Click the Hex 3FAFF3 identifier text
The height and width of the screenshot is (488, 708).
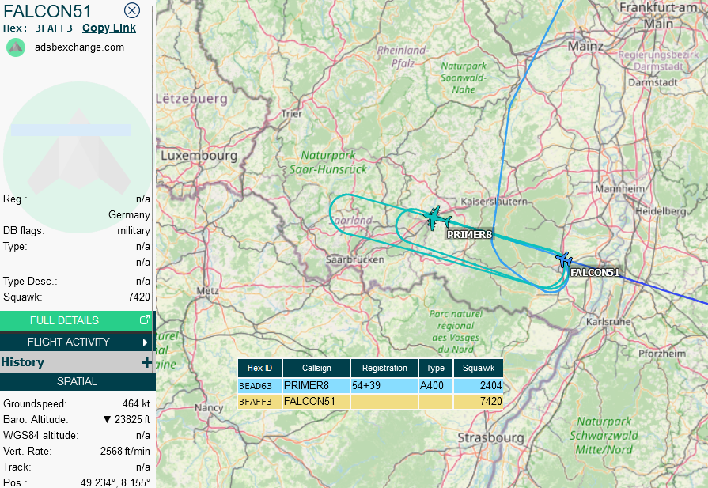(54, 28)
